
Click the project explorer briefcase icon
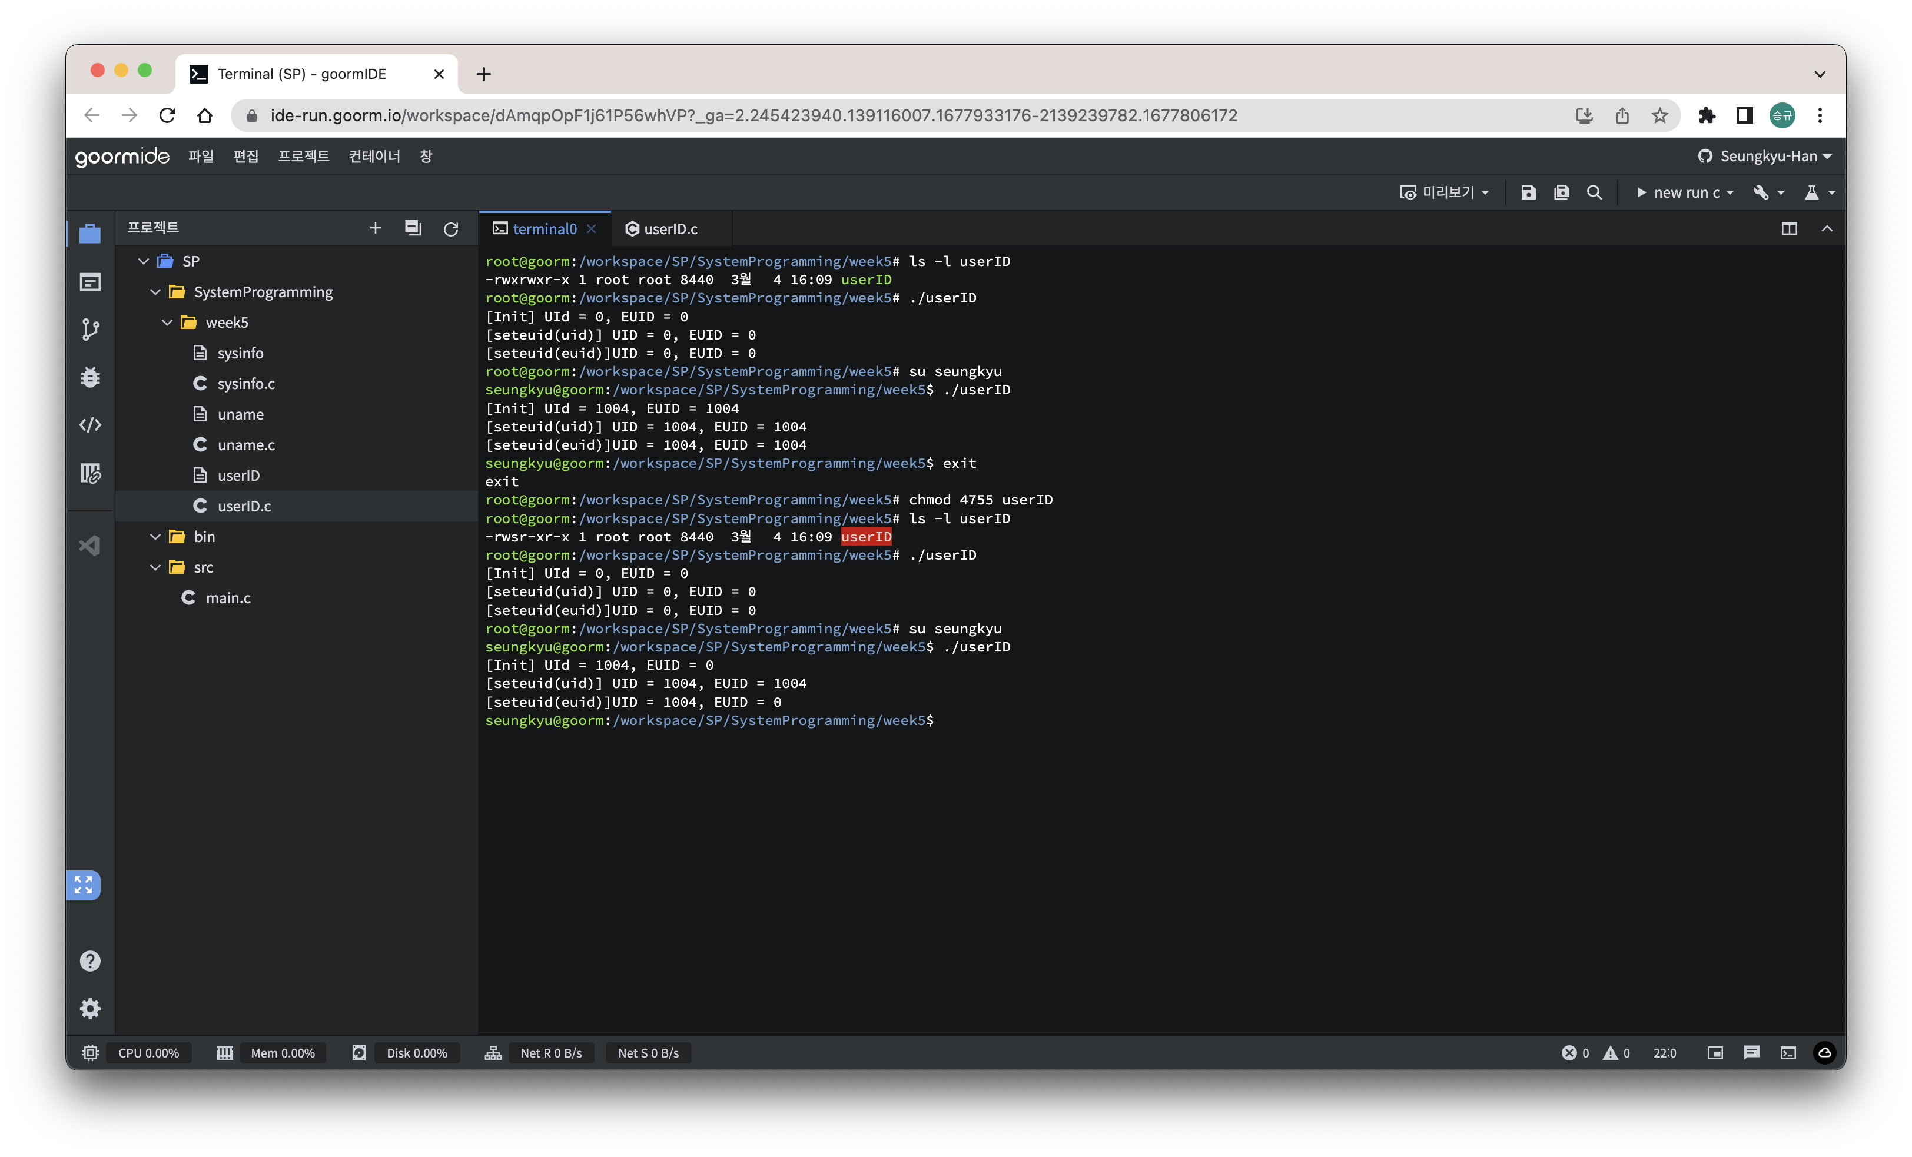[90, 234]
